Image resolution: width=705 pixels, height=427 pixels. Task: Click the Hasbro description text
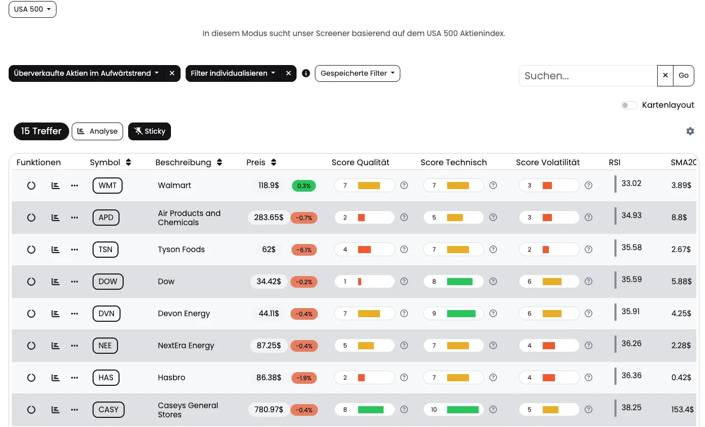coord(171,378)
